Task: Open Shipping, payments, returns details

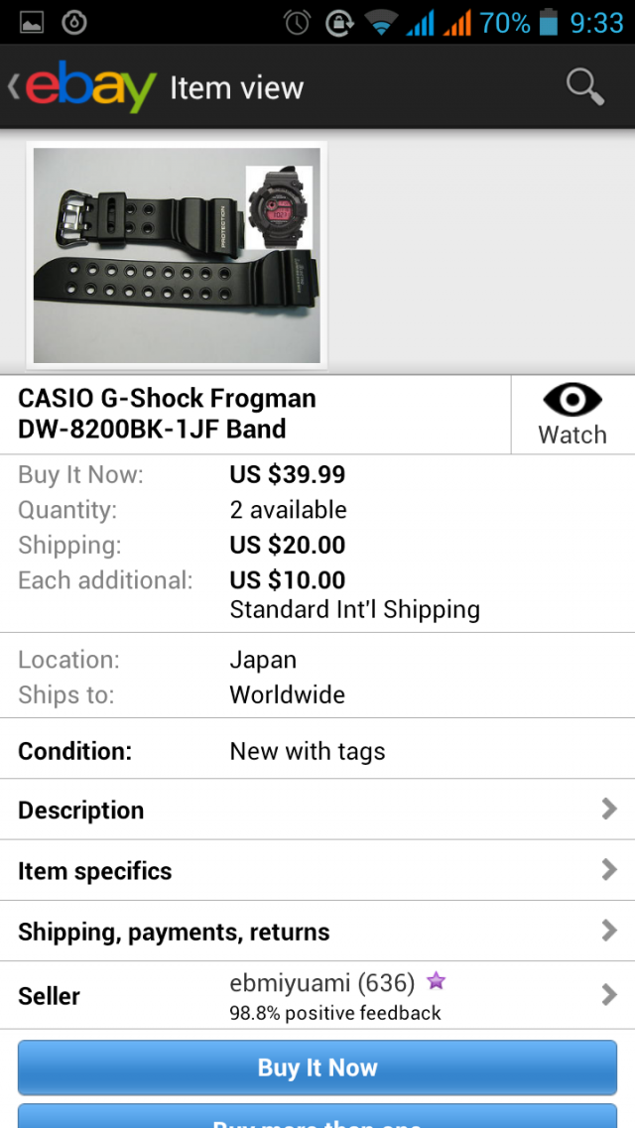Action: pyautogui.click(x=317, y=932)
